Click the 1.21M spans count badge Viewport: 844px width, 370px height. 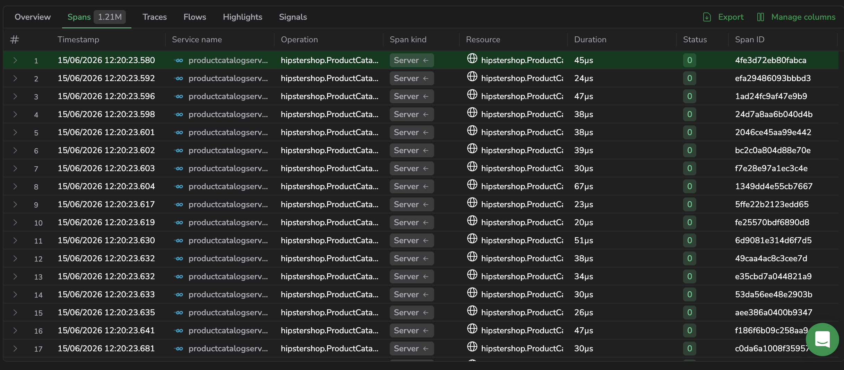click(110, 17)
